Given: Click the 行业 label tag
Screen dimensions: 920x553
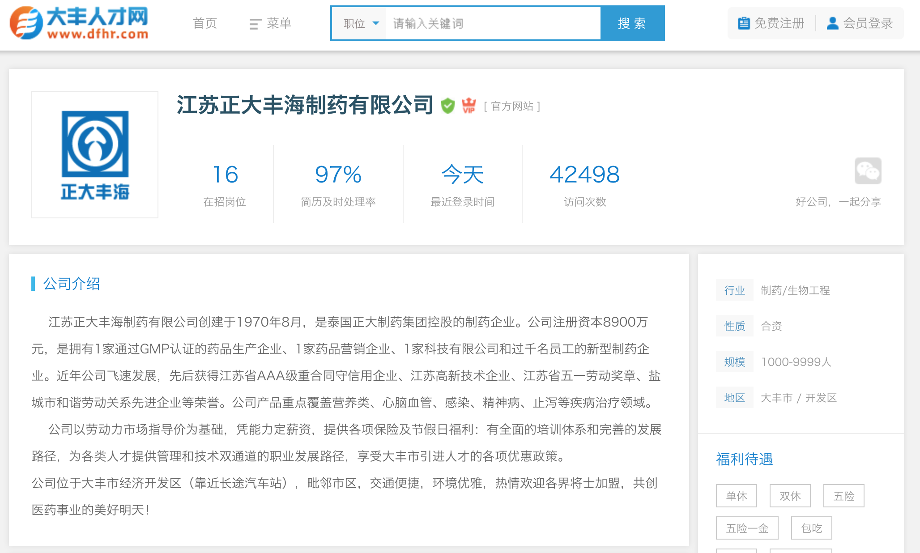Looking at the screenshot, I should [735, 290].
